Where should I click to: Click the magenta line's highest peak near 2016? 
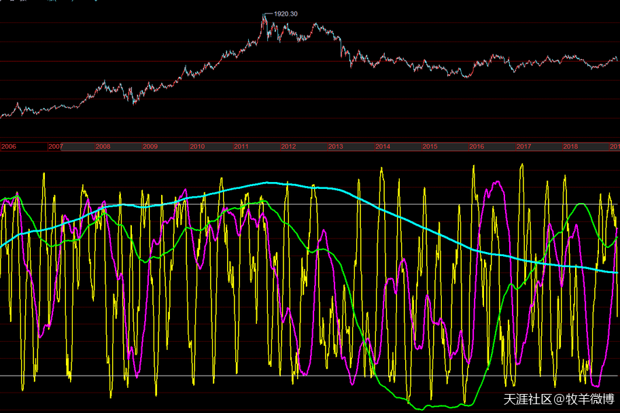498,181
